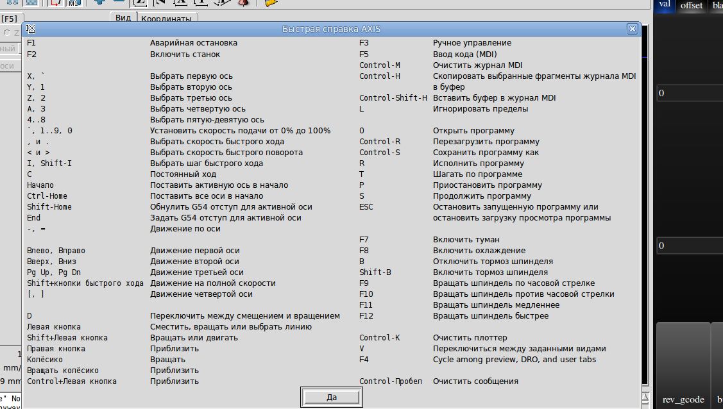
Task: Switch to the Координаты tab
Action: [166, 19]
